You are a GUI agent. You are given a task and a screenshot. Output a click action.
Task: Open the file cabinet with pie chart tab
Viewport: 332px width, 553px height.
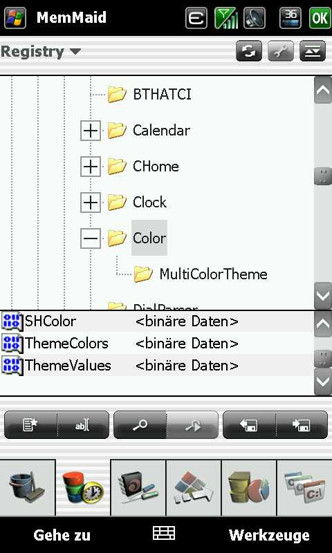249,487
